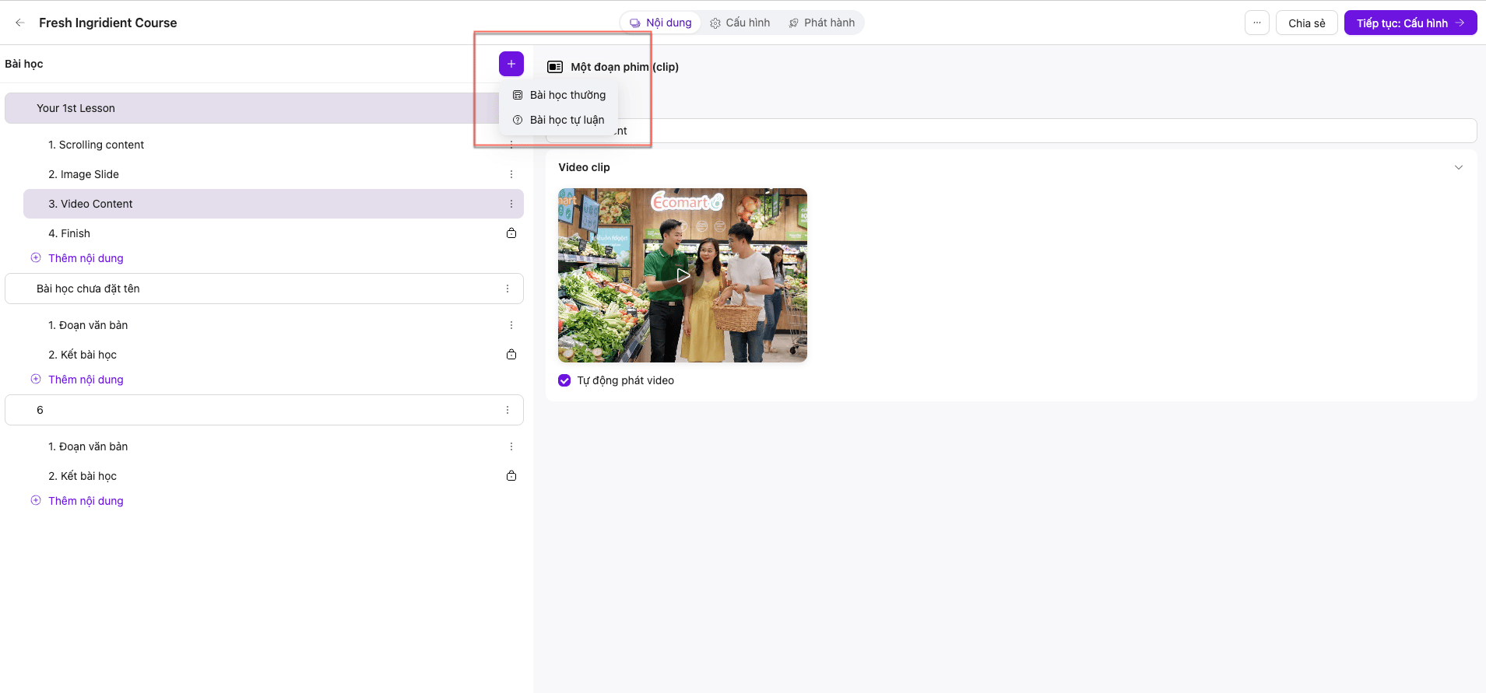Click lock icon on lesson 6's Kết bài học

pos(511,476)
